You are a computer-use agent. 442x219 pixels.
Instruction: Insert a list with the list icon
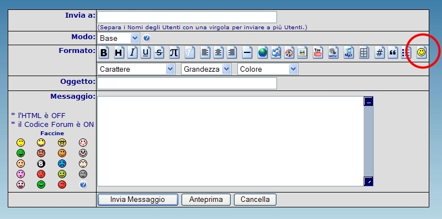pos(406,52)
